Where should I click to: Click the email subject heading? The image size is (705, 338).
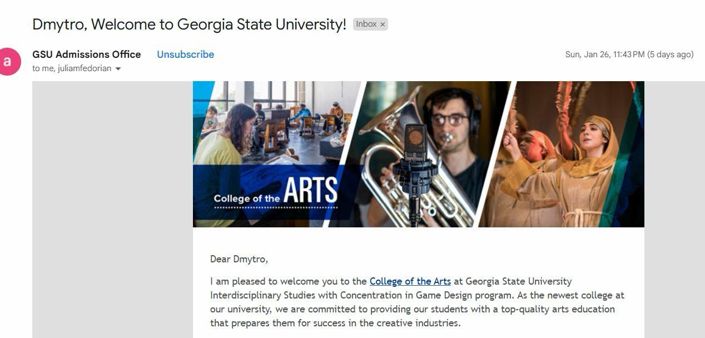pyautogui.click(x=189, y=24)
